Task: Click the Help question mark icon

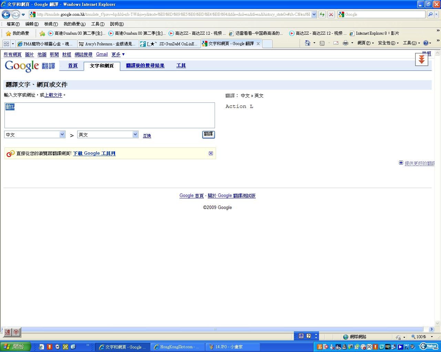Action: click(426, 43)
